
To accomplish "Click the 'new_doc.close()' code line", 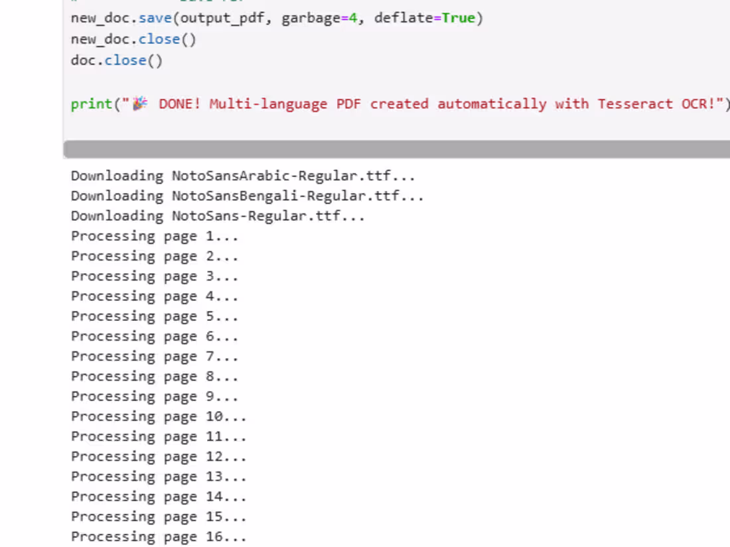I will (133, 40).
